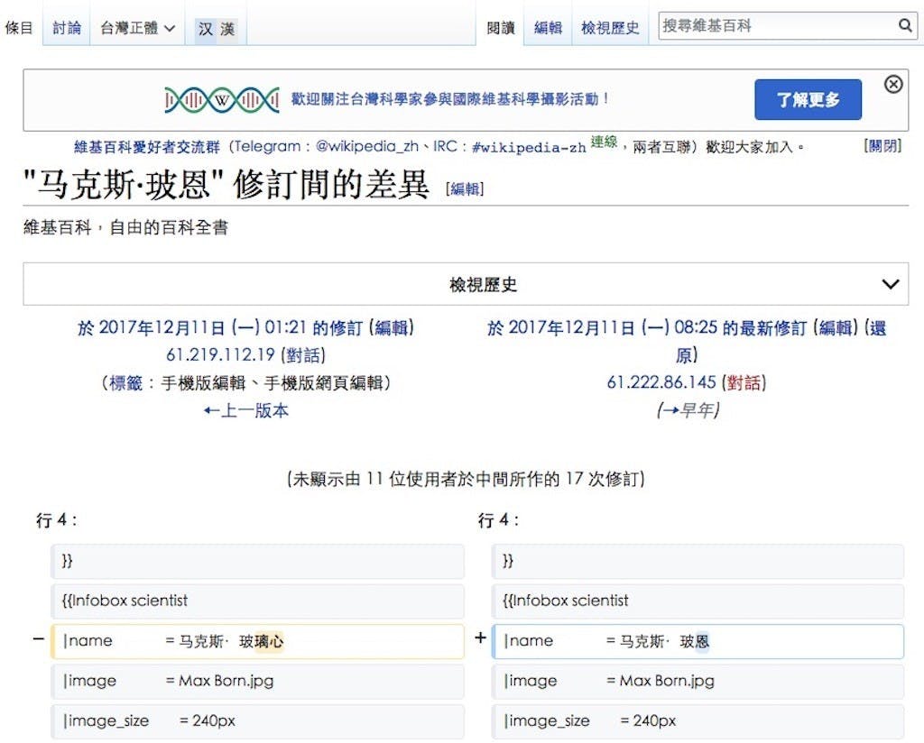
Task: Click the (→早年) edit summary text
Action: click(x=688, y=410)
